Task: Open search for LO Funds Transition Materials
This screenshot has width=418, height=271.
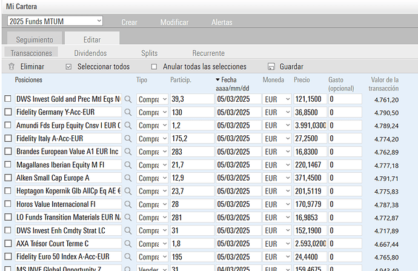Action: click(128, 218)
